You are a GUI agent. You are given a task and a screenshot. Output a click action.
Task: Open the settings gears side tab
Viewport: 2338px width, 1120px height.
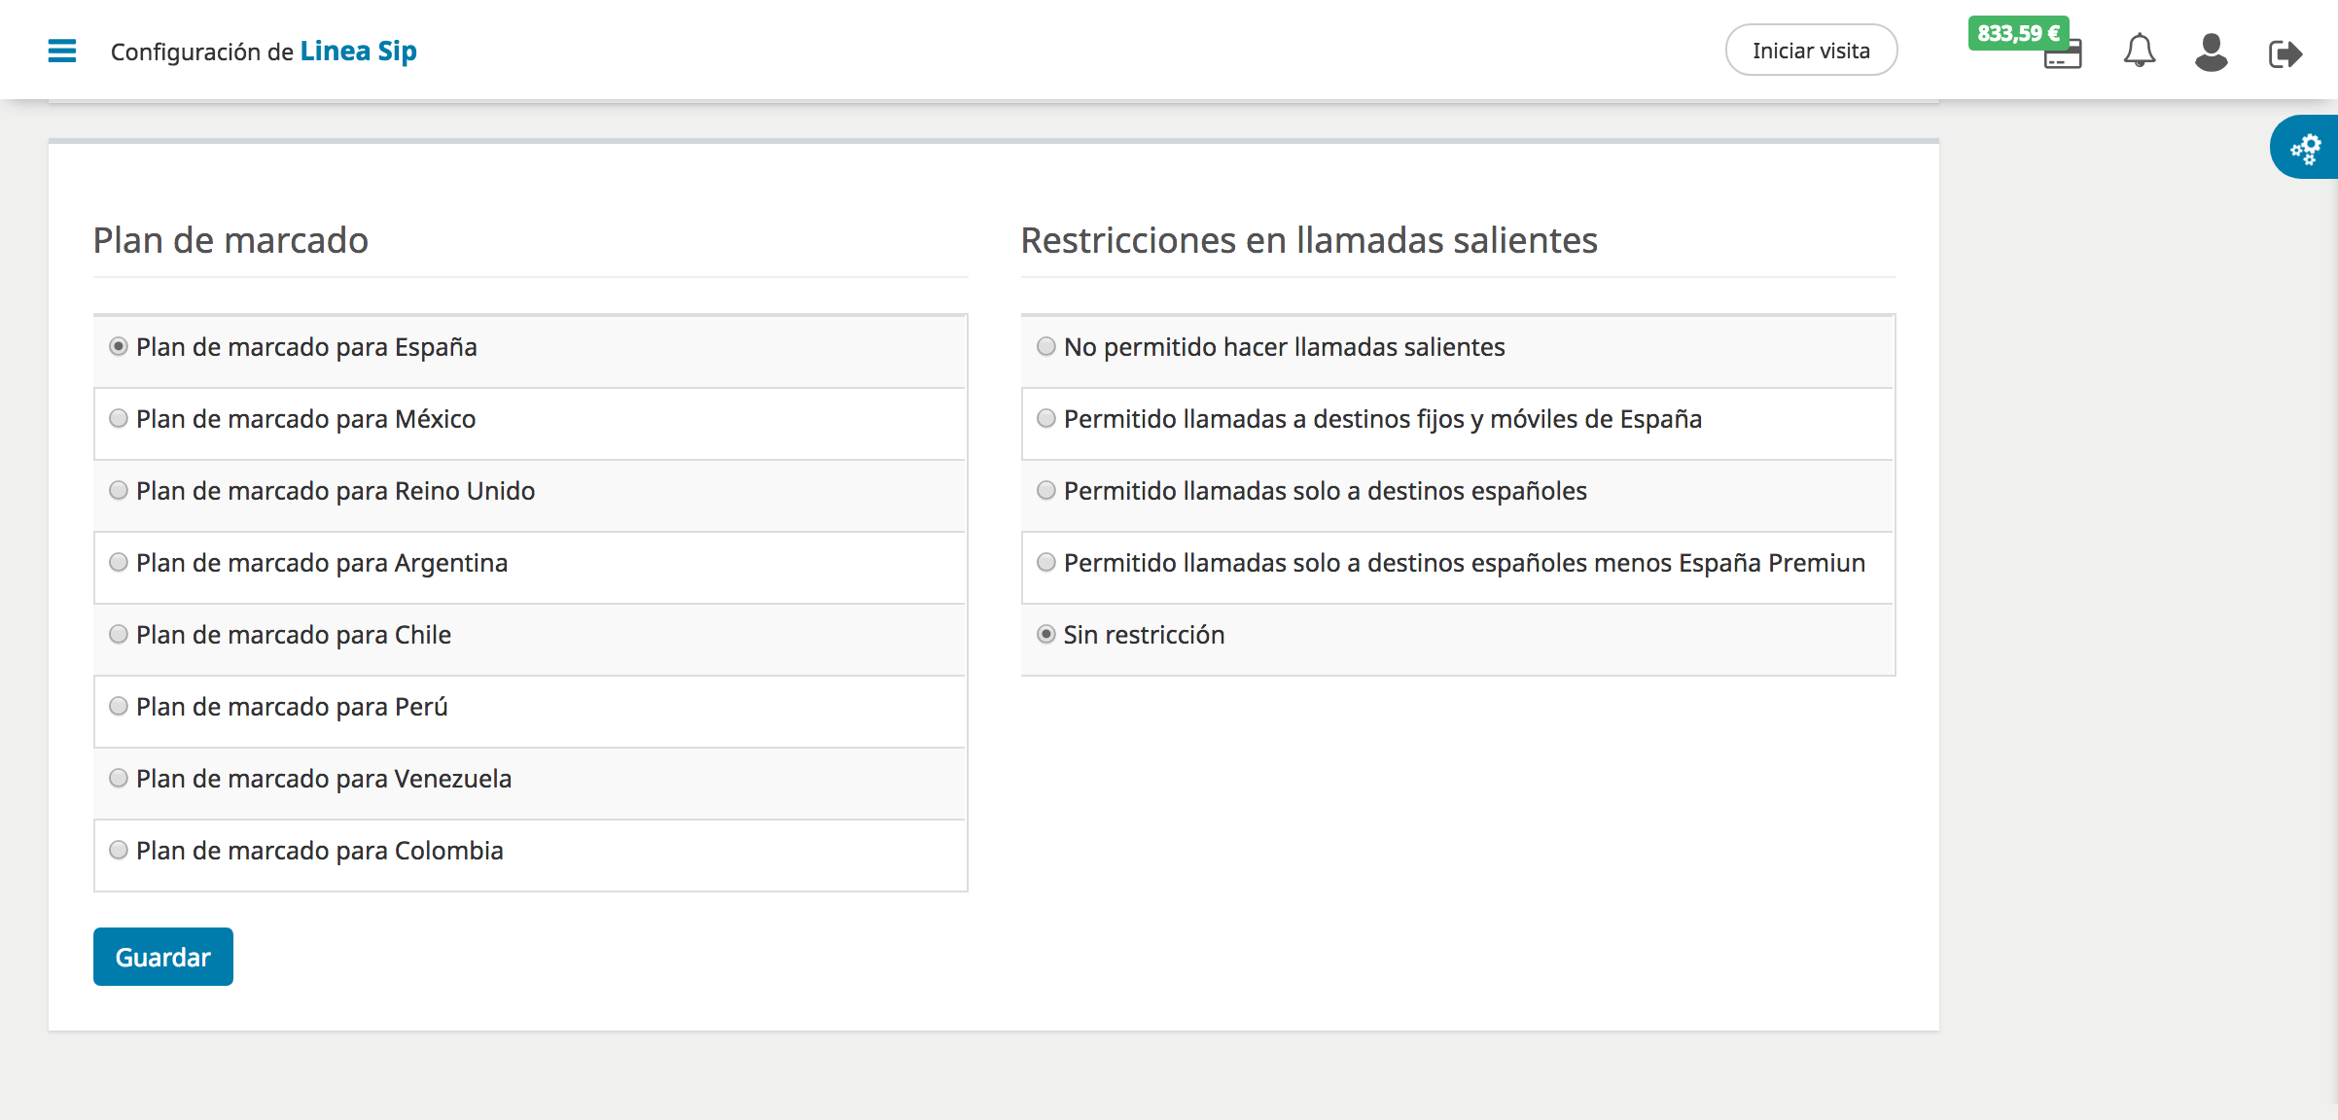[2305, 148]
